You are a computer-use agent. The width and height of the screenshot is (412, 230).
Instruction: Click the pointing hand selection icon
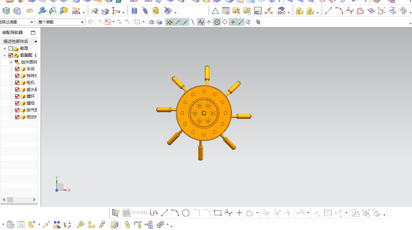pyautogui.click(x=116, y=11)
